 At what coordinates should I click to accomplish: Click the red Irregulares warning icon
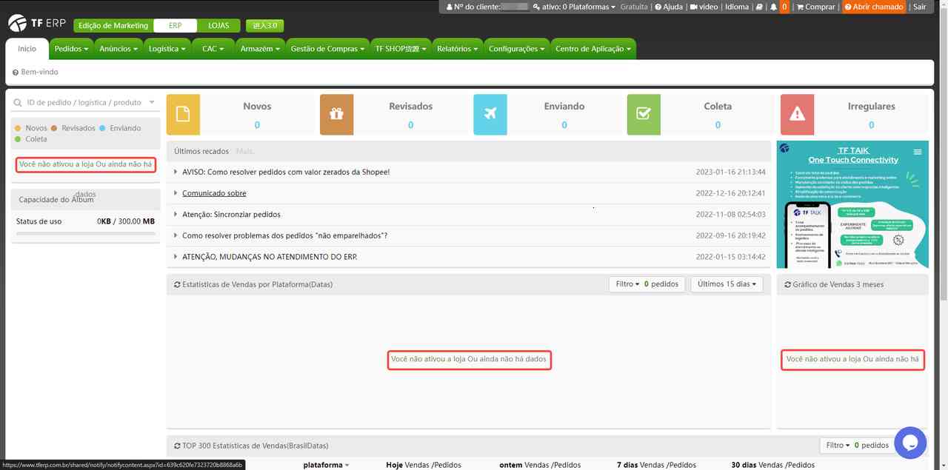click(x=797, y=114)
